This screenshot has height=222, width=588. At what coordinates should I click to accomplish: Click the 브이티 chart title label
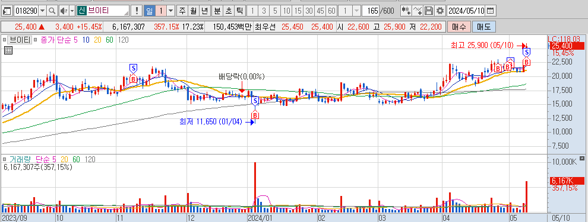(x=20, y=40)
